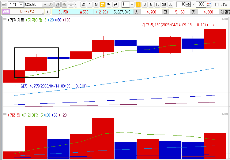This screenshot has width=230, height=160.
Task: Click the 관 watchlist button
Action: pos(58,5)
